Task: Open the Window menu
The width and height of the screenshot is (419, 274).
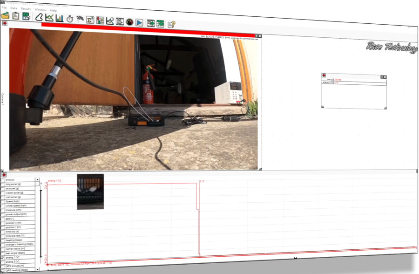Action: point(41,9)
